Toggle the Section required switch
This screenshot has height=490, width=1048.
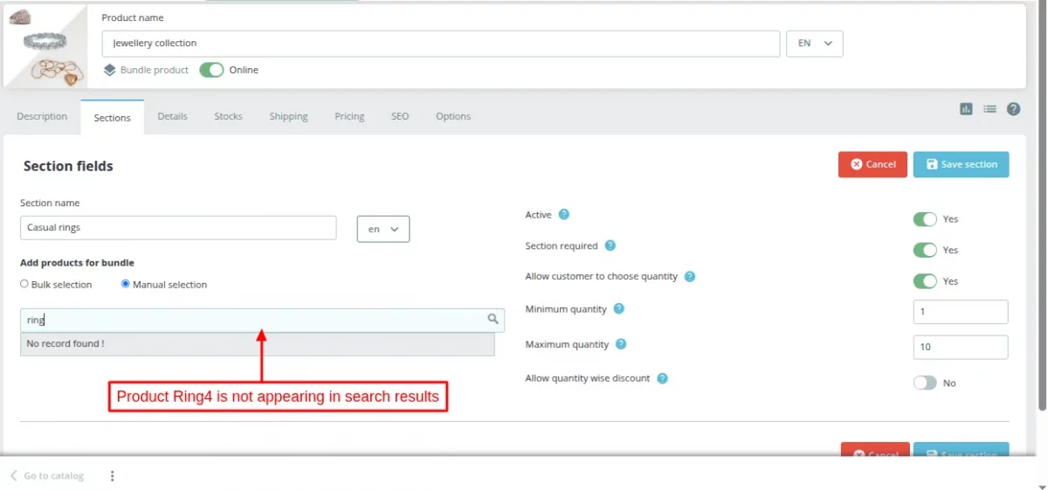pyautogui.click(x=925, y=250)
